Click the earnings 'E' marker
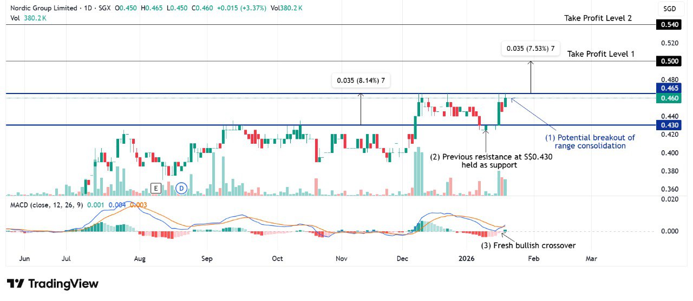The width and height of the screenshot is (693, 301). 156,188
